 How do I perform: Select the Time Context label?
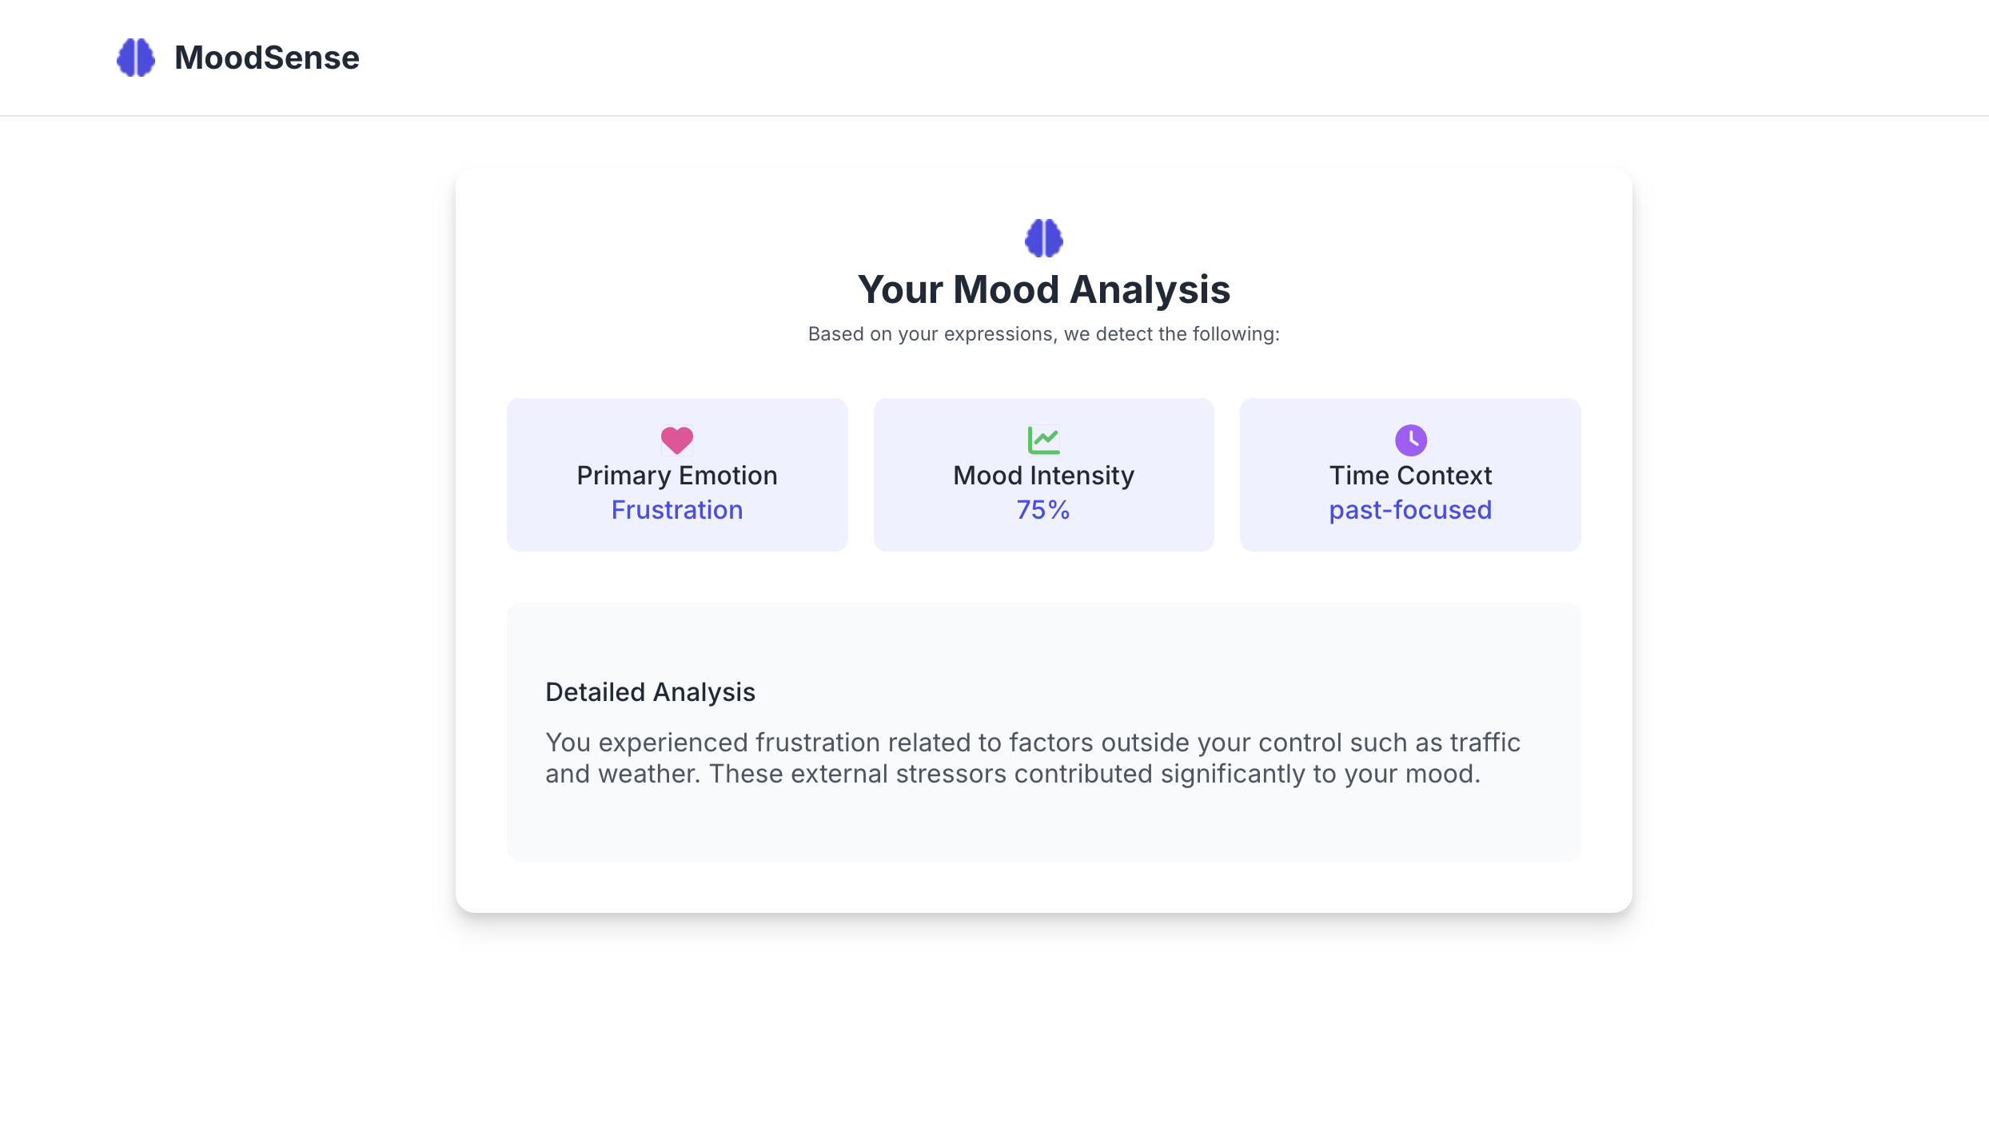click(x=1410, y=476)
